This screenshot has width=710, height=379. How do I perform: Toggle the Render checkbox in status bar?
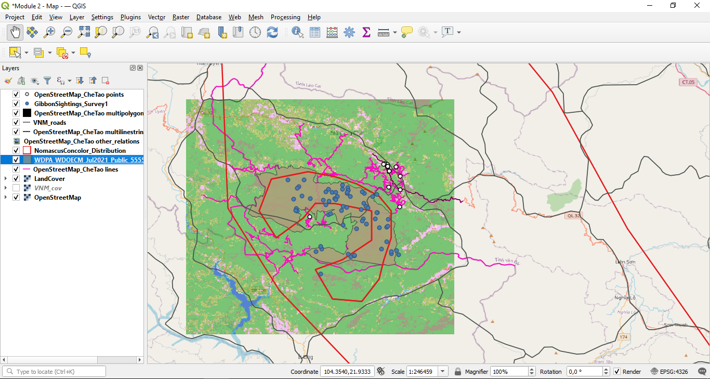(617, 372)
